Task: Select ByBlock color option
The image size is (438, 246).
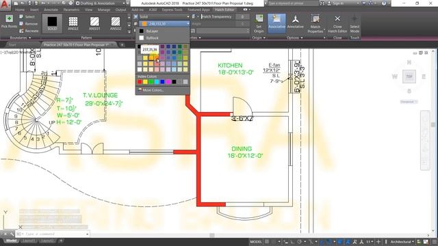Action: (x=163, y=38)
